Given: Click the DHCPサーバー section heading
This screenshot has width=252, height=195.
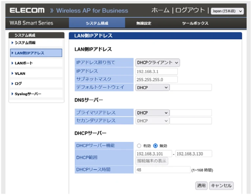Looking at the screenshot, I should [90, 133].
